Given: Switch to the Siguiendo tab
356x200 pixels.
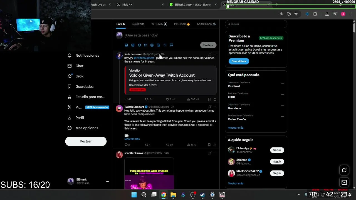Looking at the screenshot, I should [138, 24].
